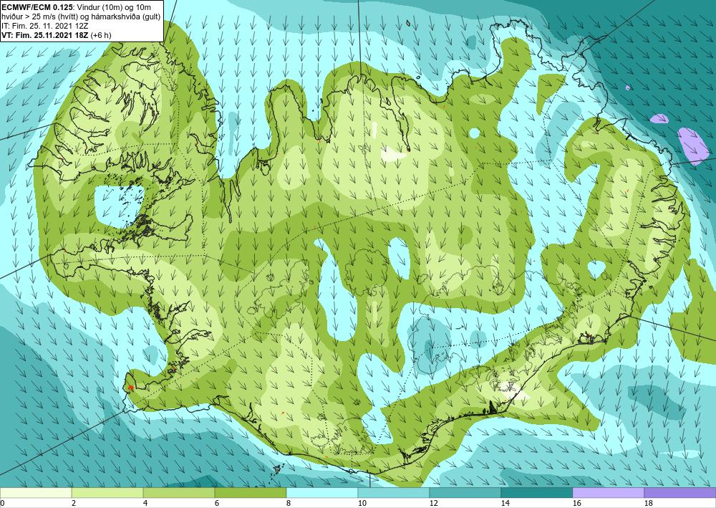The height and width of the screenshot is (508, 716).
Task: Click the 6–8 m/s olive green legend swatch
Action: pos(250,493)
